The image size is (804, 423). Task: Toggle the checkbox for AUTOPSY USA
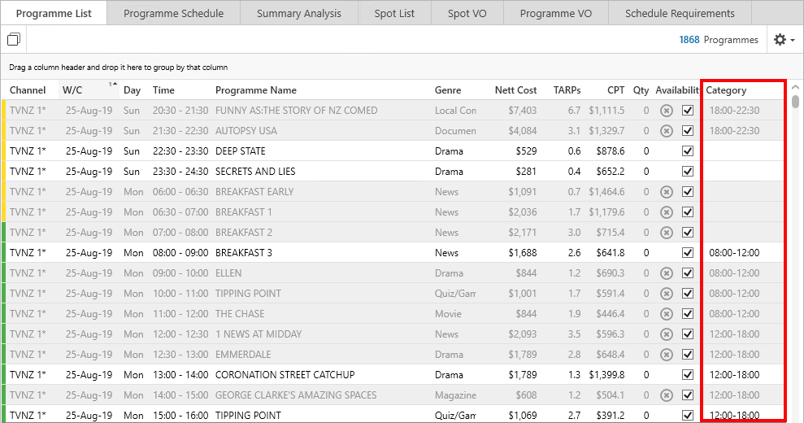click(688, 131)
